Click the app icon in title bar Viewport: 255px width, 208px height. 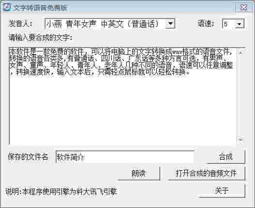7,7
